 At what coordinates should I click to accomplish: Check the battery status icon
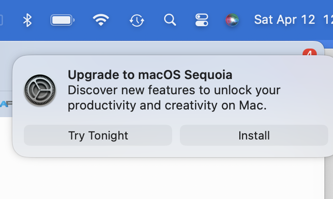(62, 20)
